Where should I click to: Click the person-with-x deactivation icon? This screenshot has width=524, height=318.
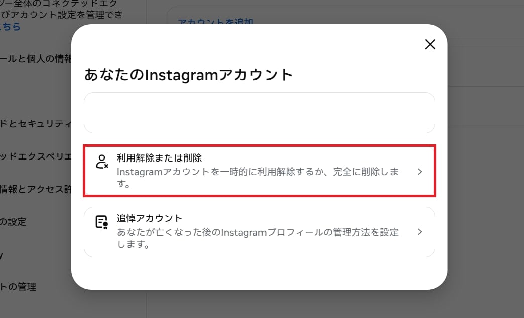click(102, 162)
